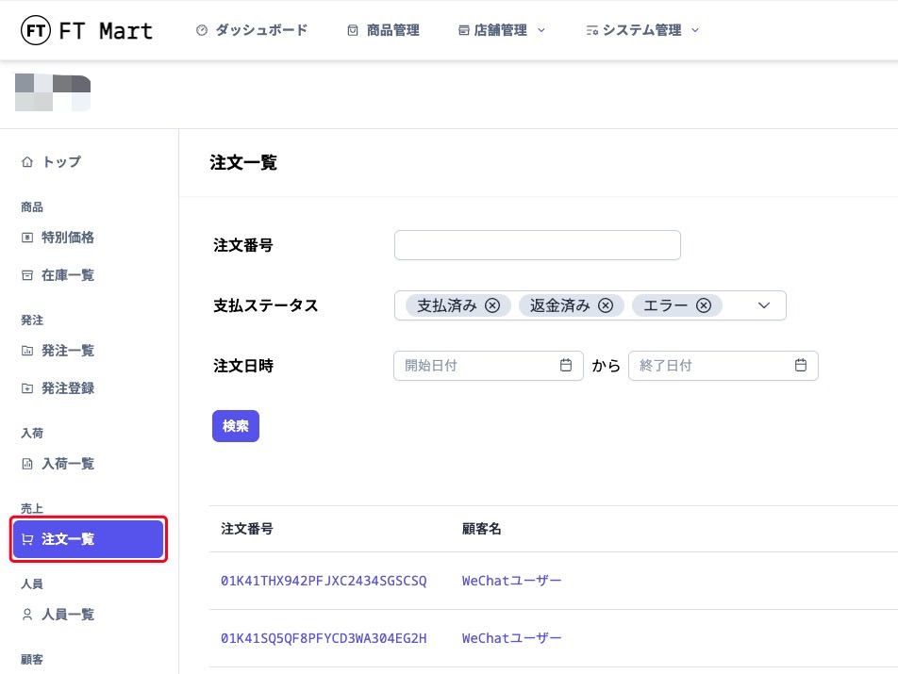Image resolution: width=898 pixels, height=674 pixels.
Task: Click the calendar icon in end date field
Action: (x=801, y=366)
